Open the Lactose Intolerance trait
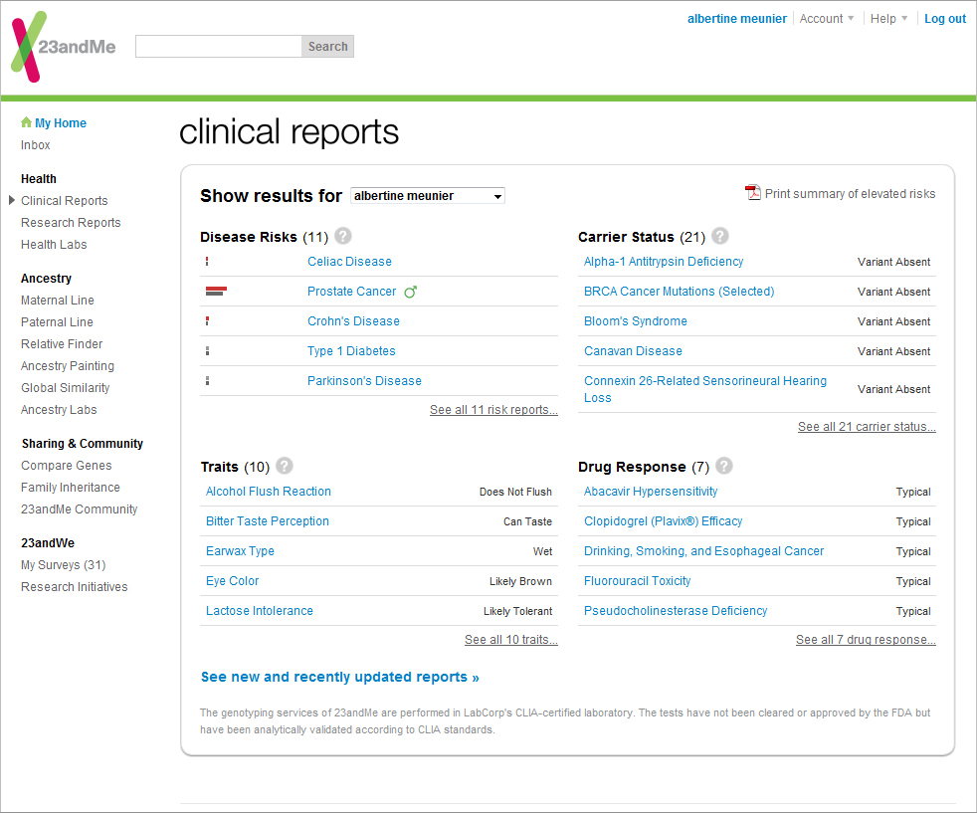The width and height of the screenshot is (977, 813). (260, 611)
